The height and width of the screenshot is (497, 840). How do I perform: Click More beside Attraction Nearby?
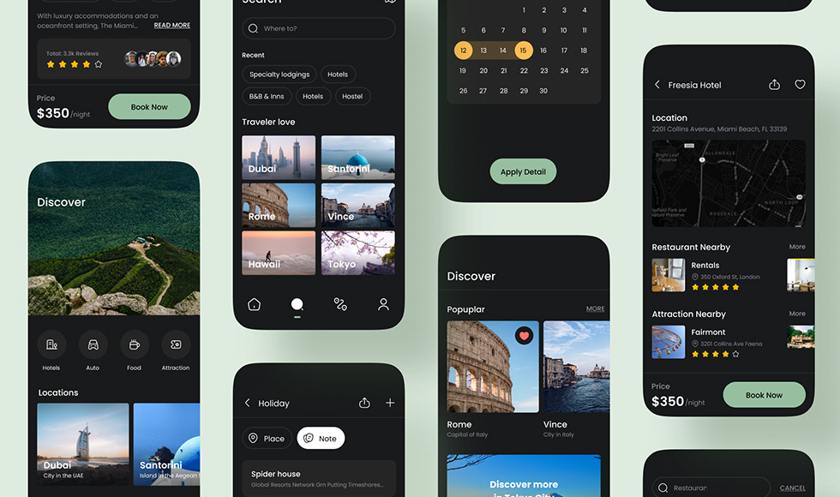point(797,314)
